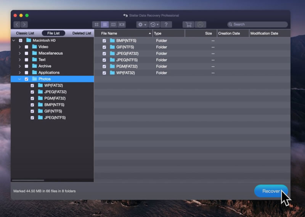The width and height of the screenshot is (305, 217).
Task: Sort by Creation Date column header
Action: click(233, 33)
